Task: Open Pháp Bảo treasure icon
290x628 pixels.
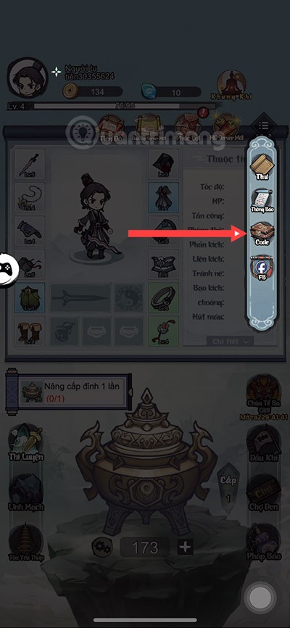Action: coord(264,542)
